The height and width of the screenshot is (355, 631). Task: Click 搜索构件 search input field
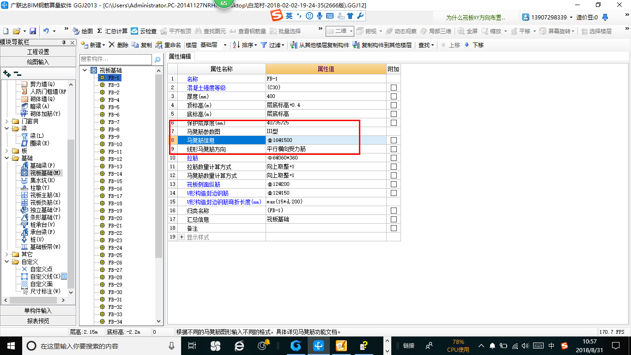[116, 59]
